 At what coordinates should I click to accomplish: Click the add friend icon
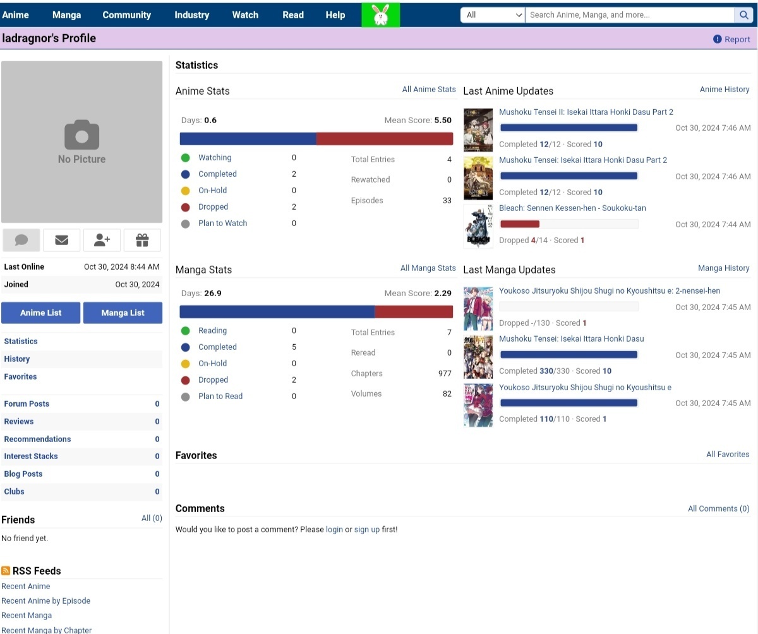pos(102,240)
